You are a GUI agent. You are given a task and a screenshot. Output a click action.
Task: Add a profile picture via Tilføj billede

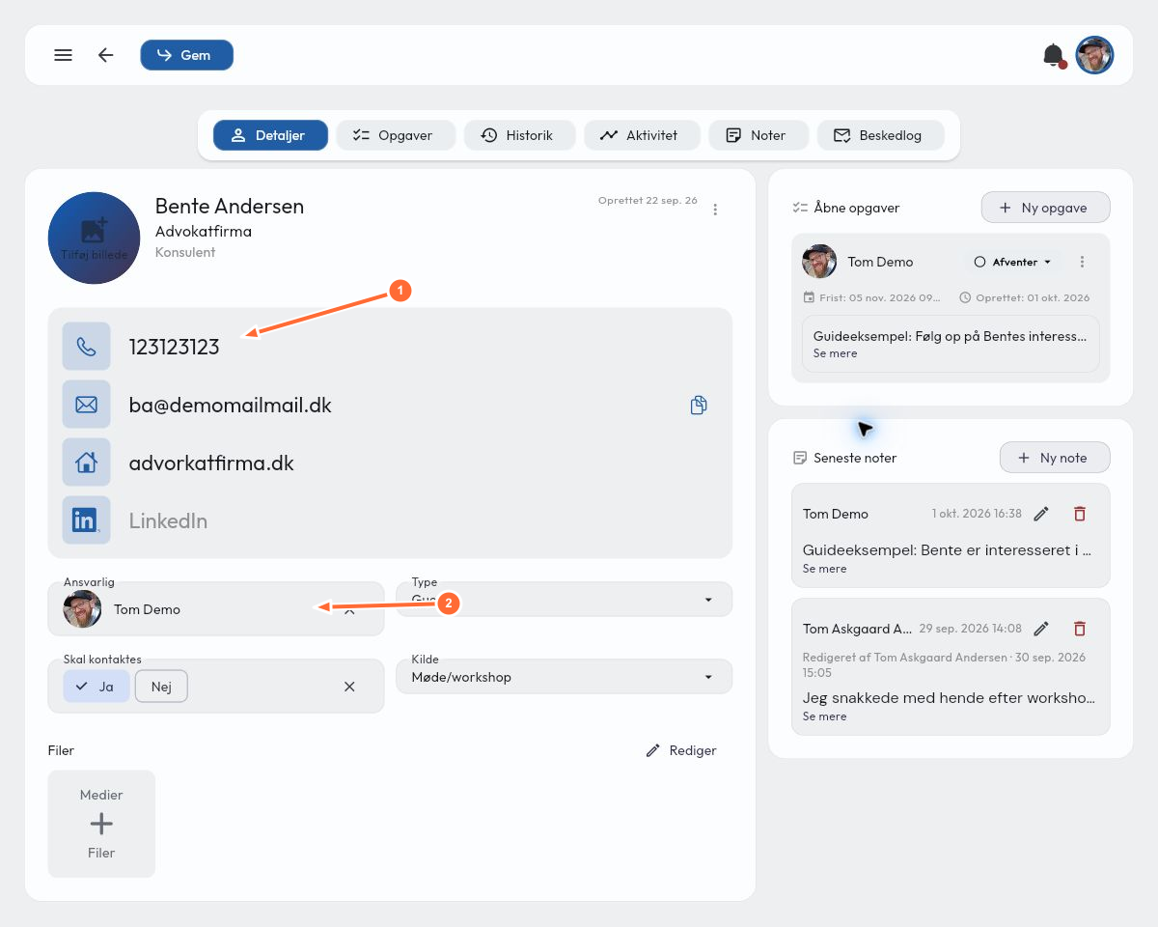tap(95, 238)
